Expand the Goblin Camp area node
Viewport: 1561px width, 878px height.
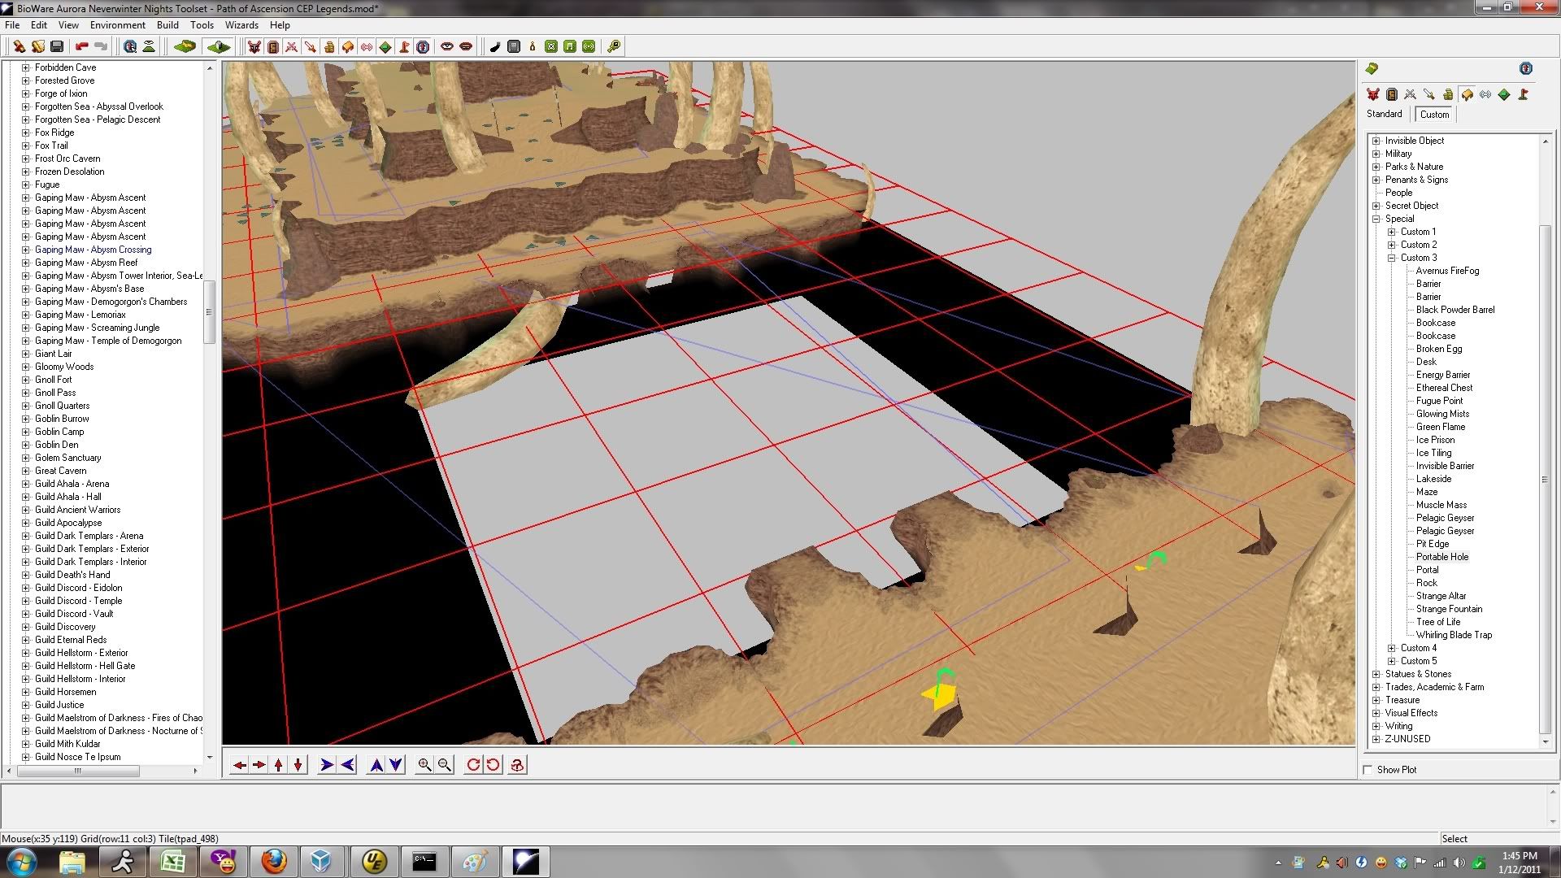[25, 432]
